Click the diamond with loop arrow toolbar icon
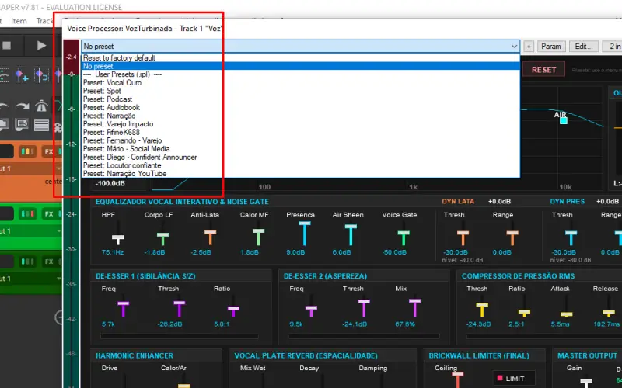The image size is (622, 388). pyautogui.click(x=41, y=74)
